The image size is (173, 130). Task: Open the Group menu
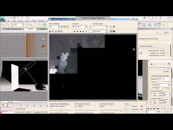[x=21, y=21]
